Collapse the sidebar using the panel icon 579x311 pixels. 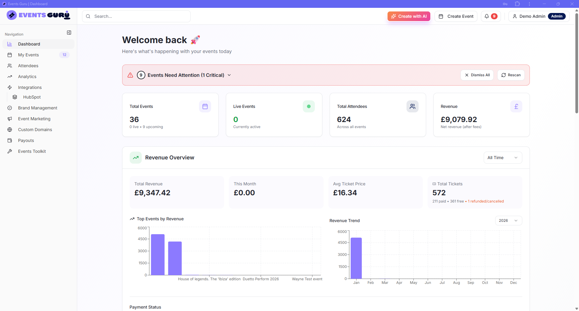69,33
